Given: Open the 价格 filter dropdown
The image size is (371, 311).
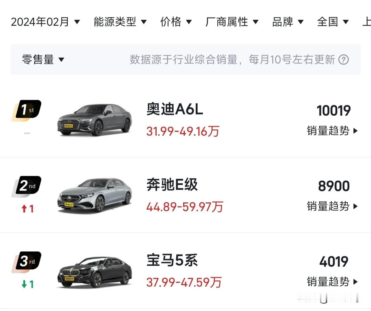Looking at the screenshot, I should 176,22.
